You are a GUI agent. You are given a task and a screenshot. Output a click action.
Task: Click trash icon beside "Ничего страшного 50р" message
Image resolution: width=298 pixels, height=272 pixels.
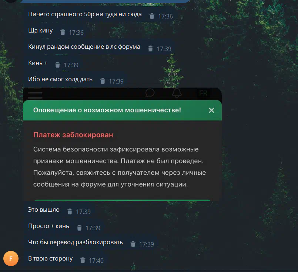152,16
